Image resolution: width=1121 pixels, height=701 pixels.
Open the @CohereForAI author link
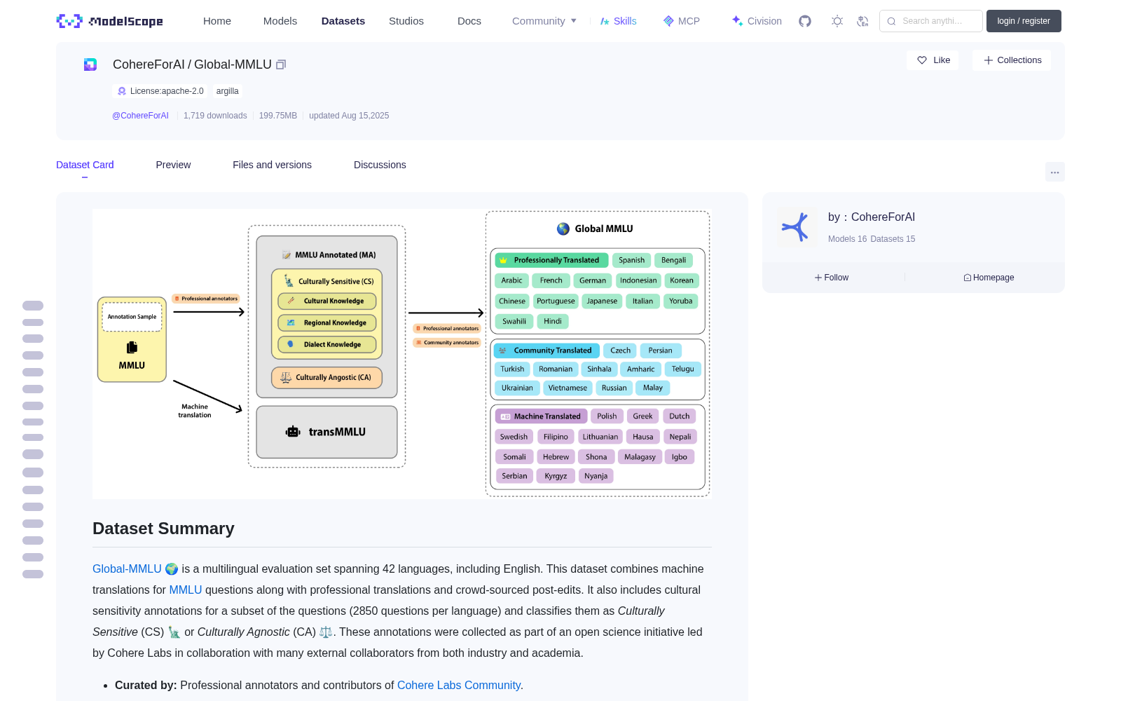click(140, 116)
